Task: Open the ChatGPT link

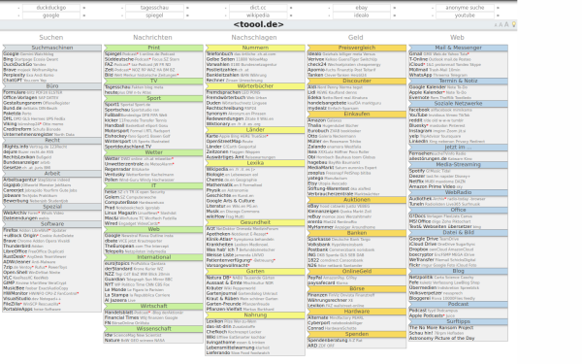Action: (x=13, y=80)
